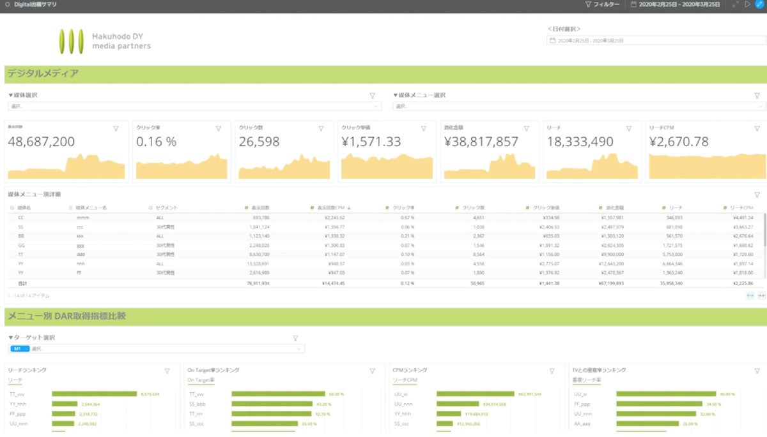Click filter funnel on CPMランキング chart
The width and height of the screenshot is (767, 437).
pyautogui.click(x=552, y=371)
